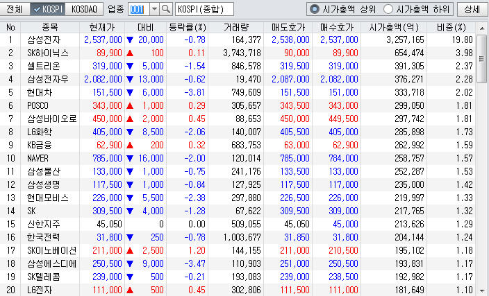Sort by the 등락률(%) column header

[188, 26]
